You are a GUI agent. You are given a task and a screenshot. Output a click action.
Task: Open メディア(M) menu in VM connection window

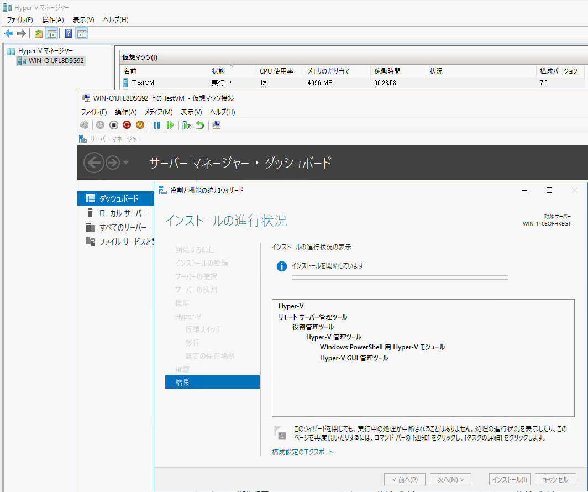click(x=159, y=112)
